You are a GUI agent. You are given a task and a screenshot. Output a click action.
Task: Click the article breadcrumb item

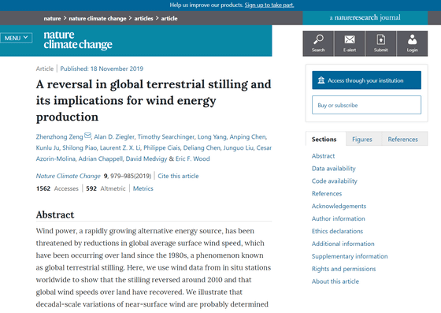[169, 18]
